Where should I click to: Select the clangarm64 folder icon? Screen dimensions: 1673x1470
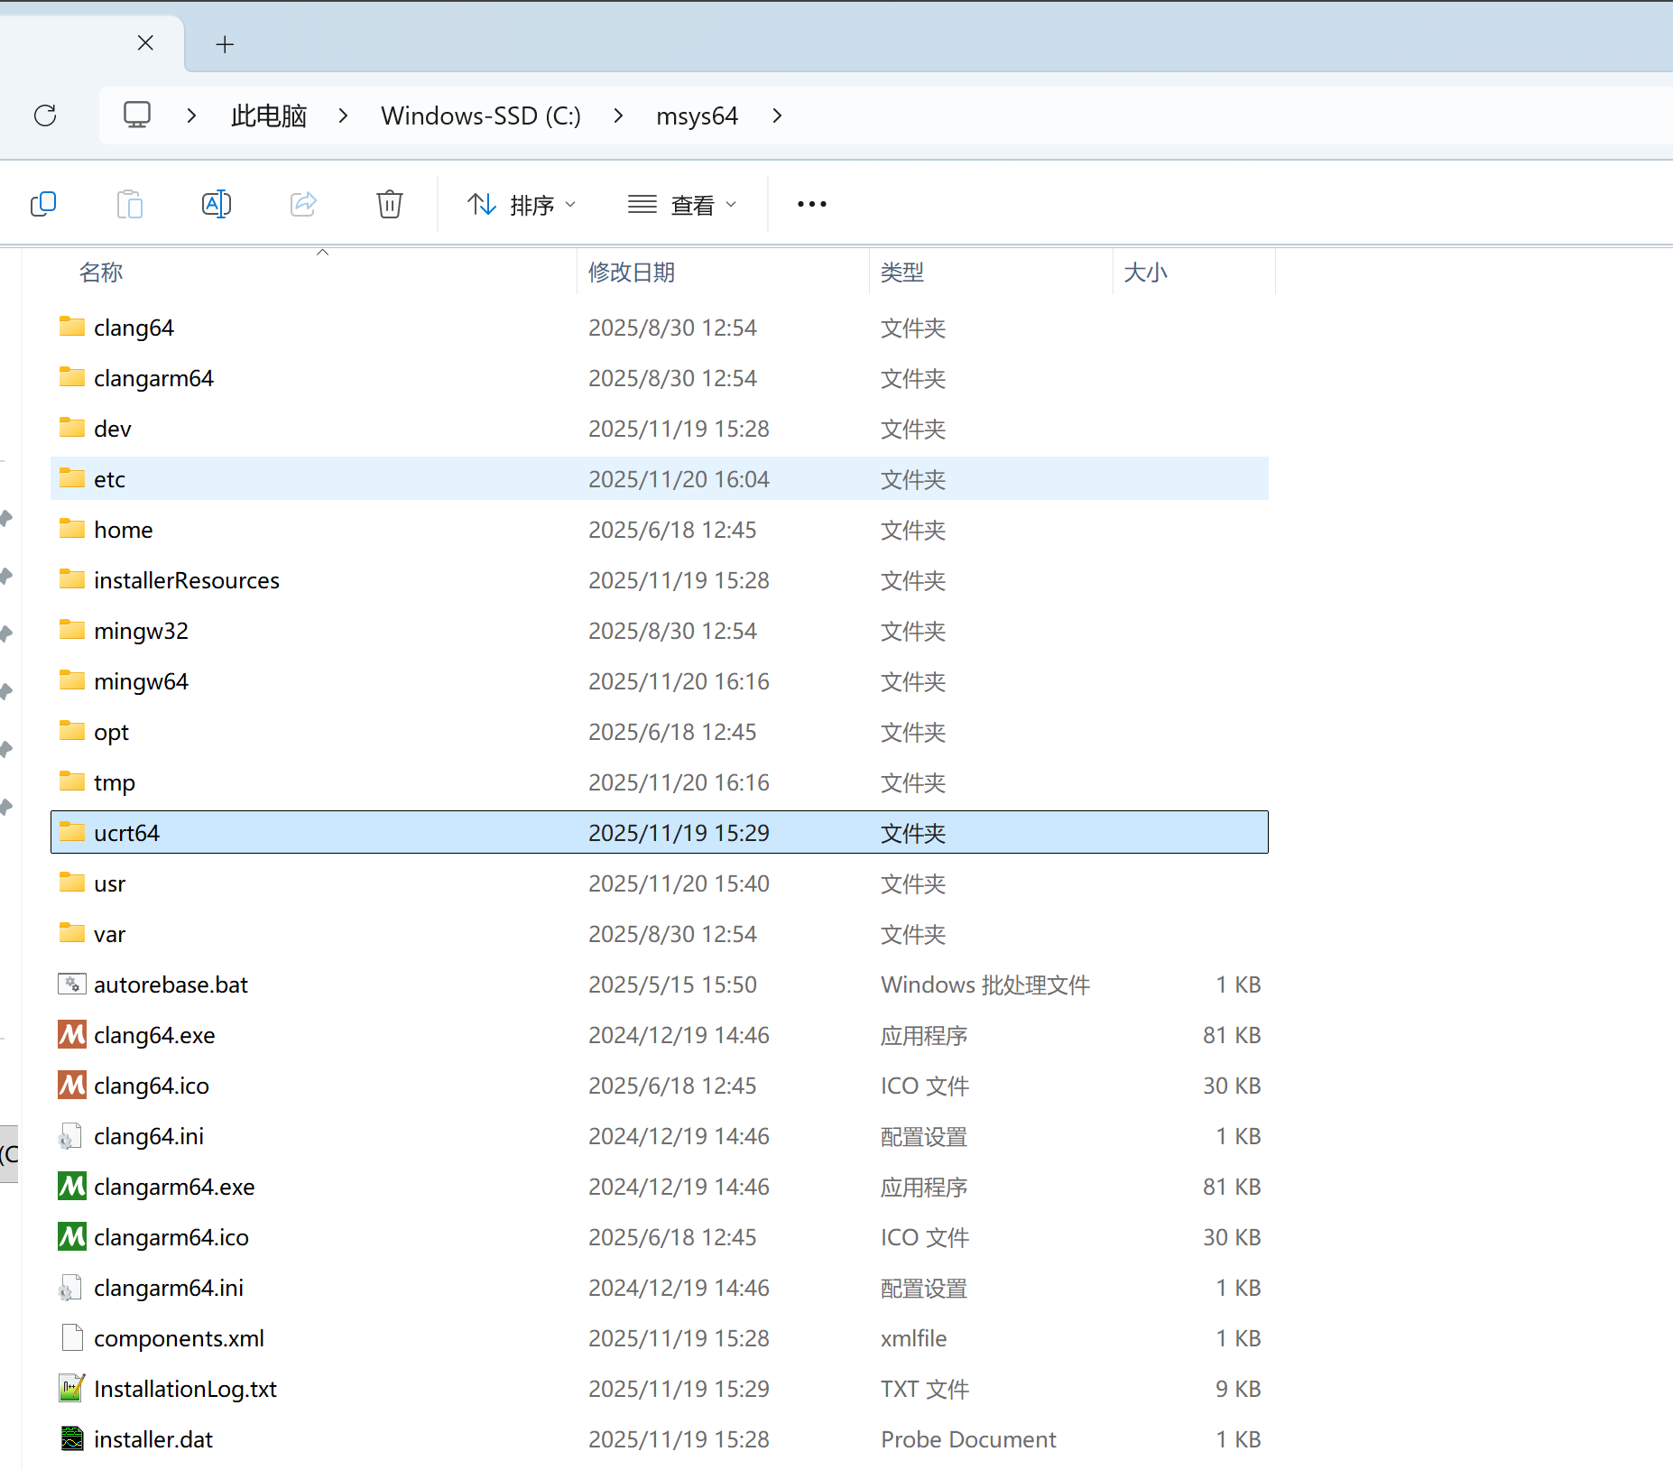tap(72, 377)
